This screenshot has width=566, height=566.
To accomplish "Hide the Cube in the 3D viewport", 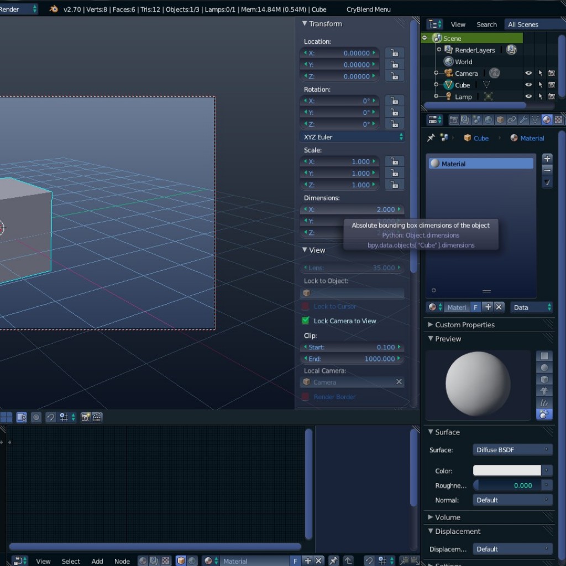I will (528, 85).
